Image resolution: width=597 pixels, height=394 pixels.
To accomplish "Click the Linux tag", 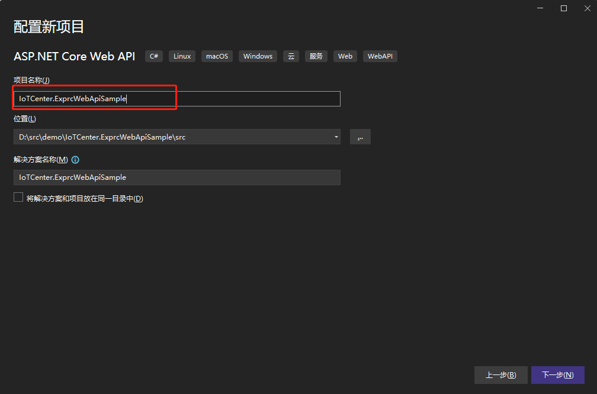I will coord(182,56).
